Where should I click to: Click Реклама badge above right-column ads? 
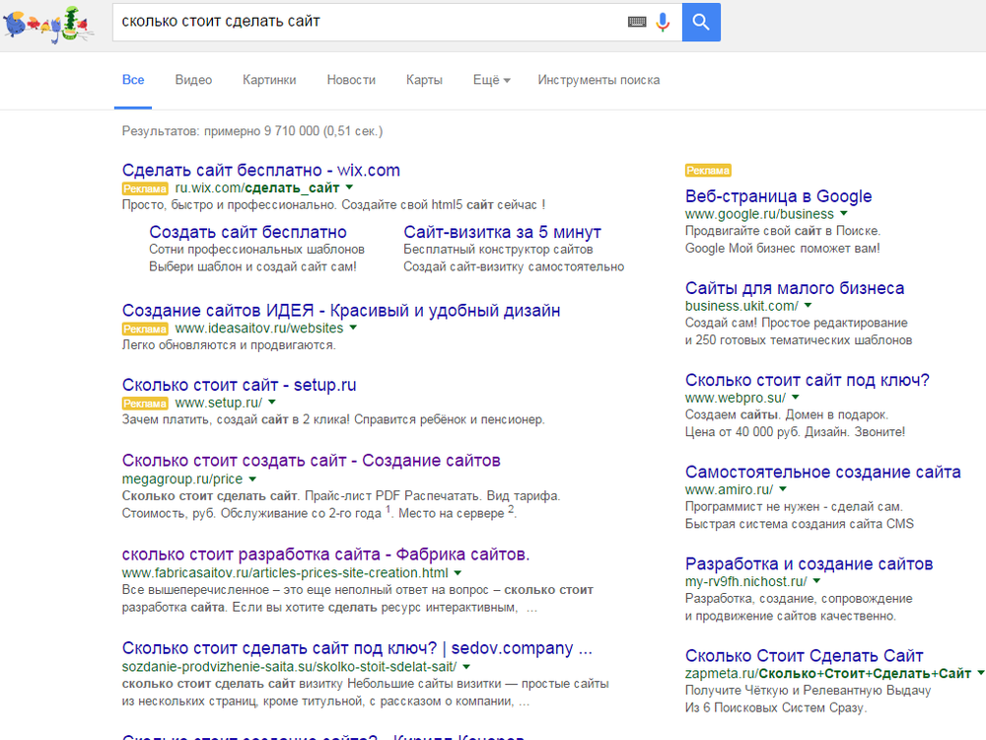708,171
